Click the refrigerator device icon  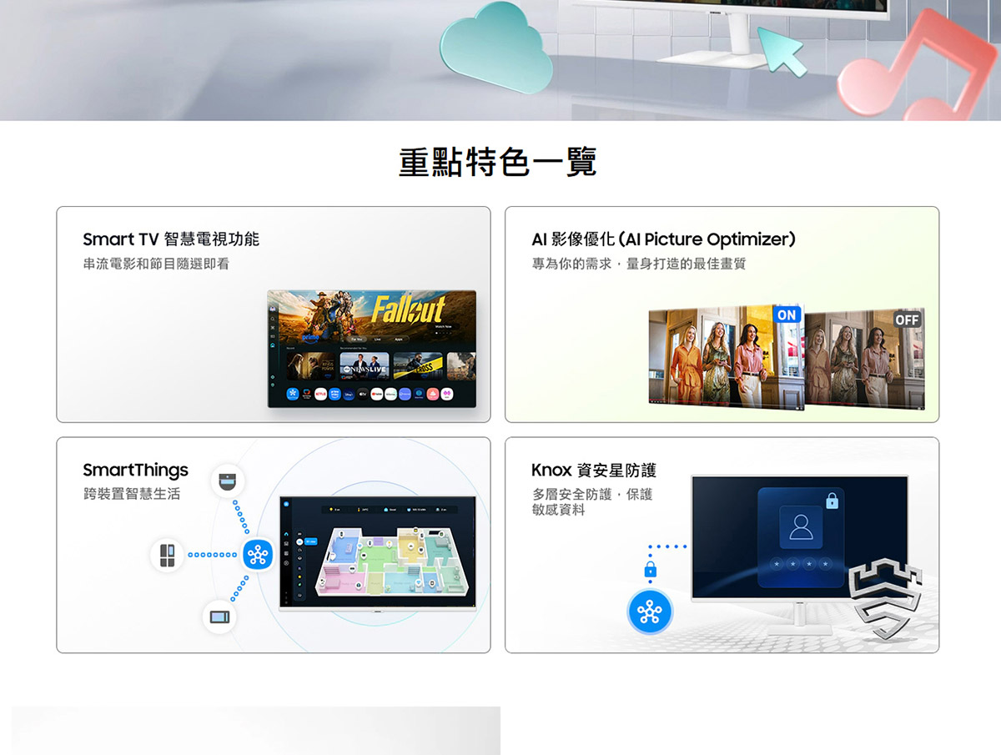pyautogui.click(x=168, y=555)
